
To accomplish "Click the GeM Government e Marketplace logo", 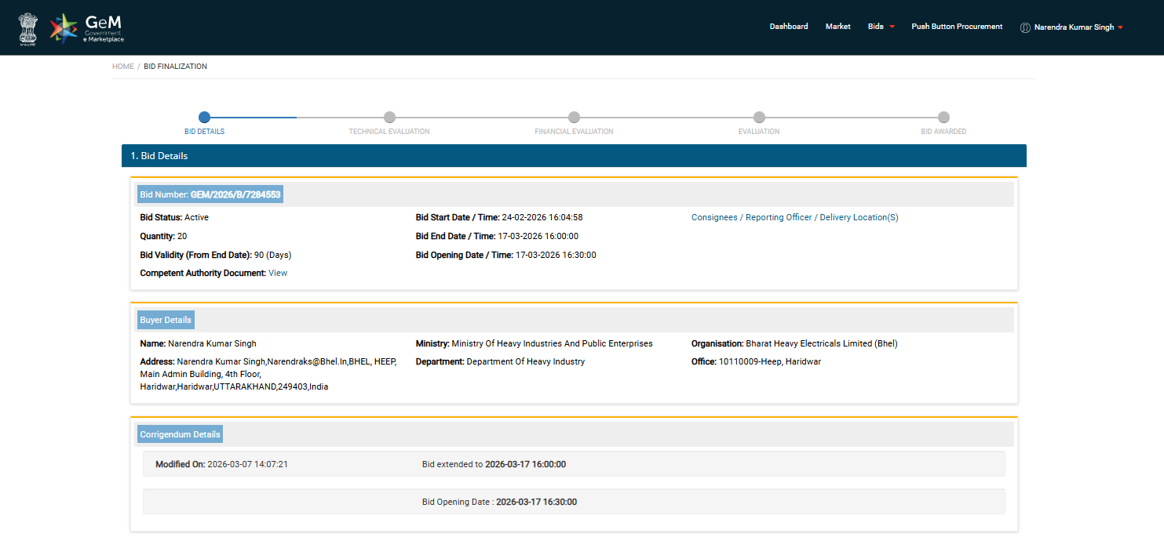I will [x=86, y=28].
